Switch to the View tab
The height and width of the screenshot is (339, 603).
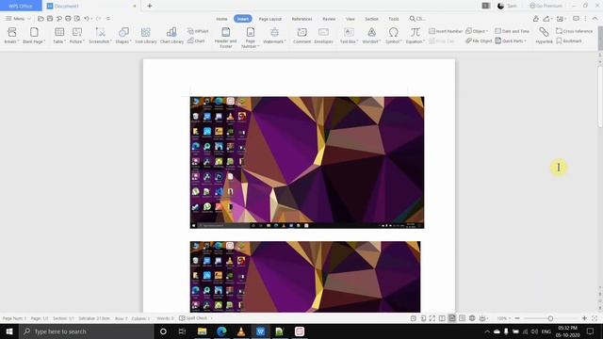coord(350,19)
